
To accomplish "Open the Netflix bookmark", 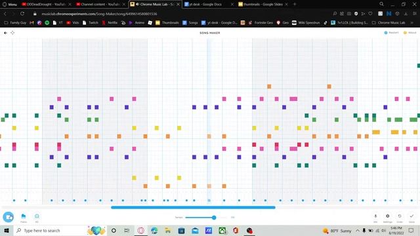I will tap(110, 23).
